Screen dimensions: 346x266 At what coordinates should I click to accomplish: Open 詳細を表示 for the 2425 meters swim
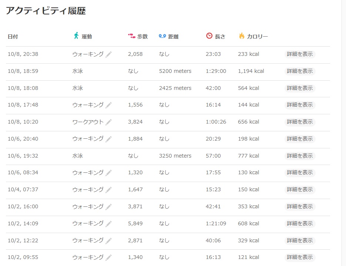(300, 88)
